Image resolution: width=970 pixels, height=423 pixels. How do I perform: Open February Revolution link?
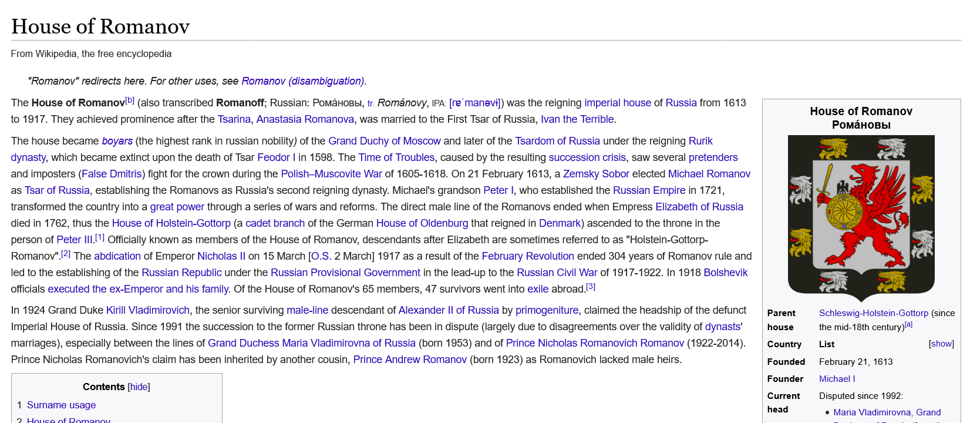click(x=528, y=256)
